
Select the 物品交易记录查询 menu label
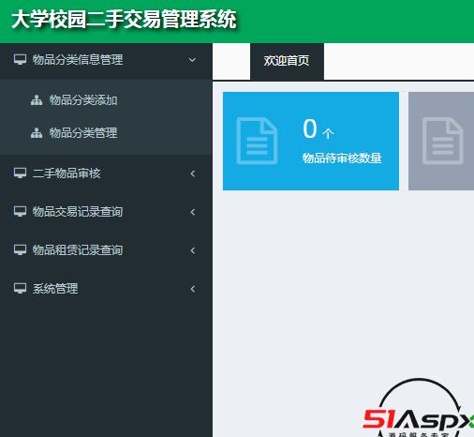tap(78, 212)
